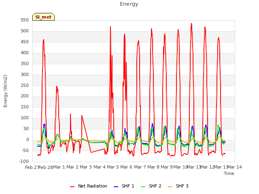Click the orange SHF 3 legend swatch

pyautogui.click(x=170, y=187)
